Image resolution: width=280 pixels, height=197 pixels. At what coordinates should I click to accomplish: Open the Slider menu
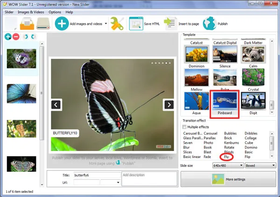pos(9,12)
